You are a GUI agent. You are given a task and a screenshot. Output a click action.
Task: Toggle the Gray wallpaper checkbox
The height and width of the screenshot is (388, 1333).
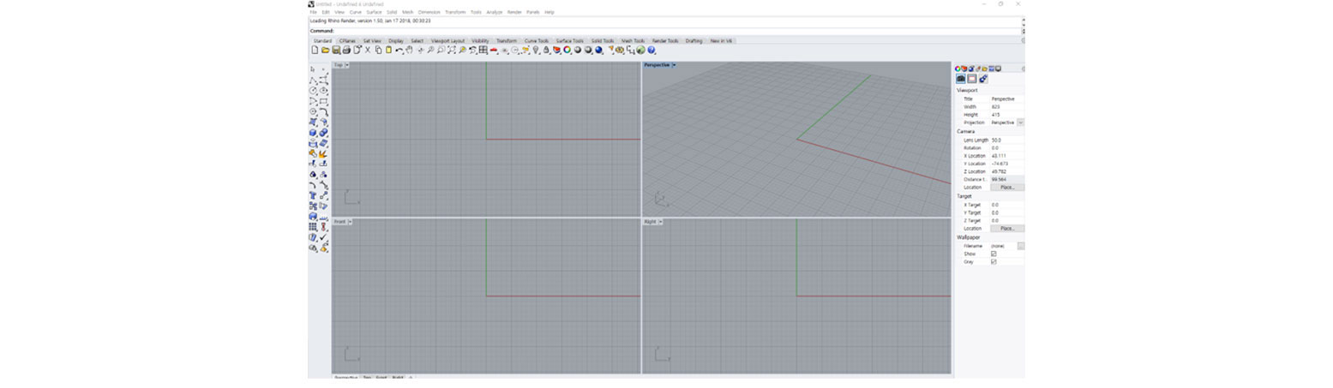tap(994, 261)
